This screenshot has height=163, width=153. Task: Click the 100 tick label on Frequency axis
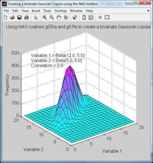point(15,103)
